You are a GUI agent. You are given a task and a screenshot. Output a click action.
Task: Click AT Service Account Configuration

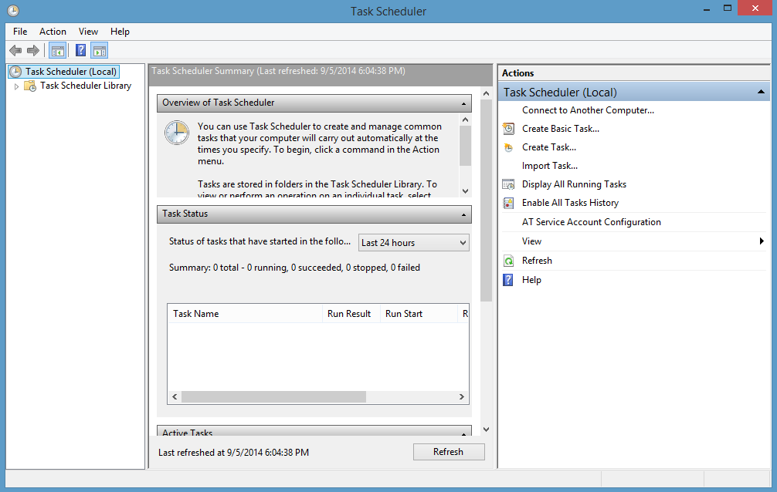tap(591, 222)
